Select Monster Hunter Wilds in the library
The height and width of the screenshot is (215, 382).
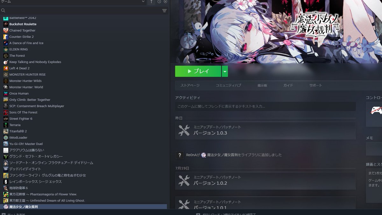click(25, 81)
